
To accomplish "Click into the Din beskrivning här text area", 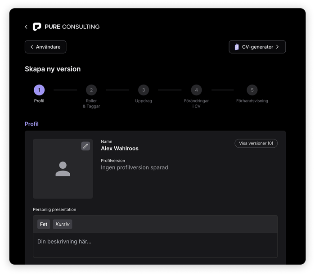I will click(155, 244).
